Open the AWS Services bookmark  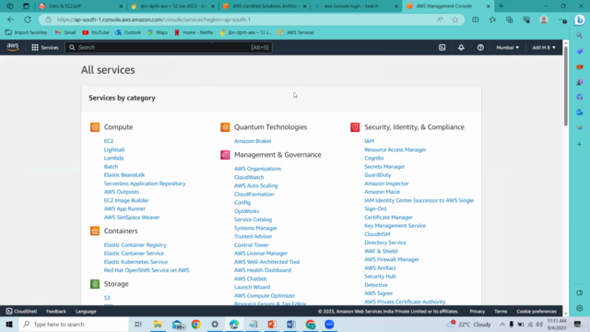296,32
